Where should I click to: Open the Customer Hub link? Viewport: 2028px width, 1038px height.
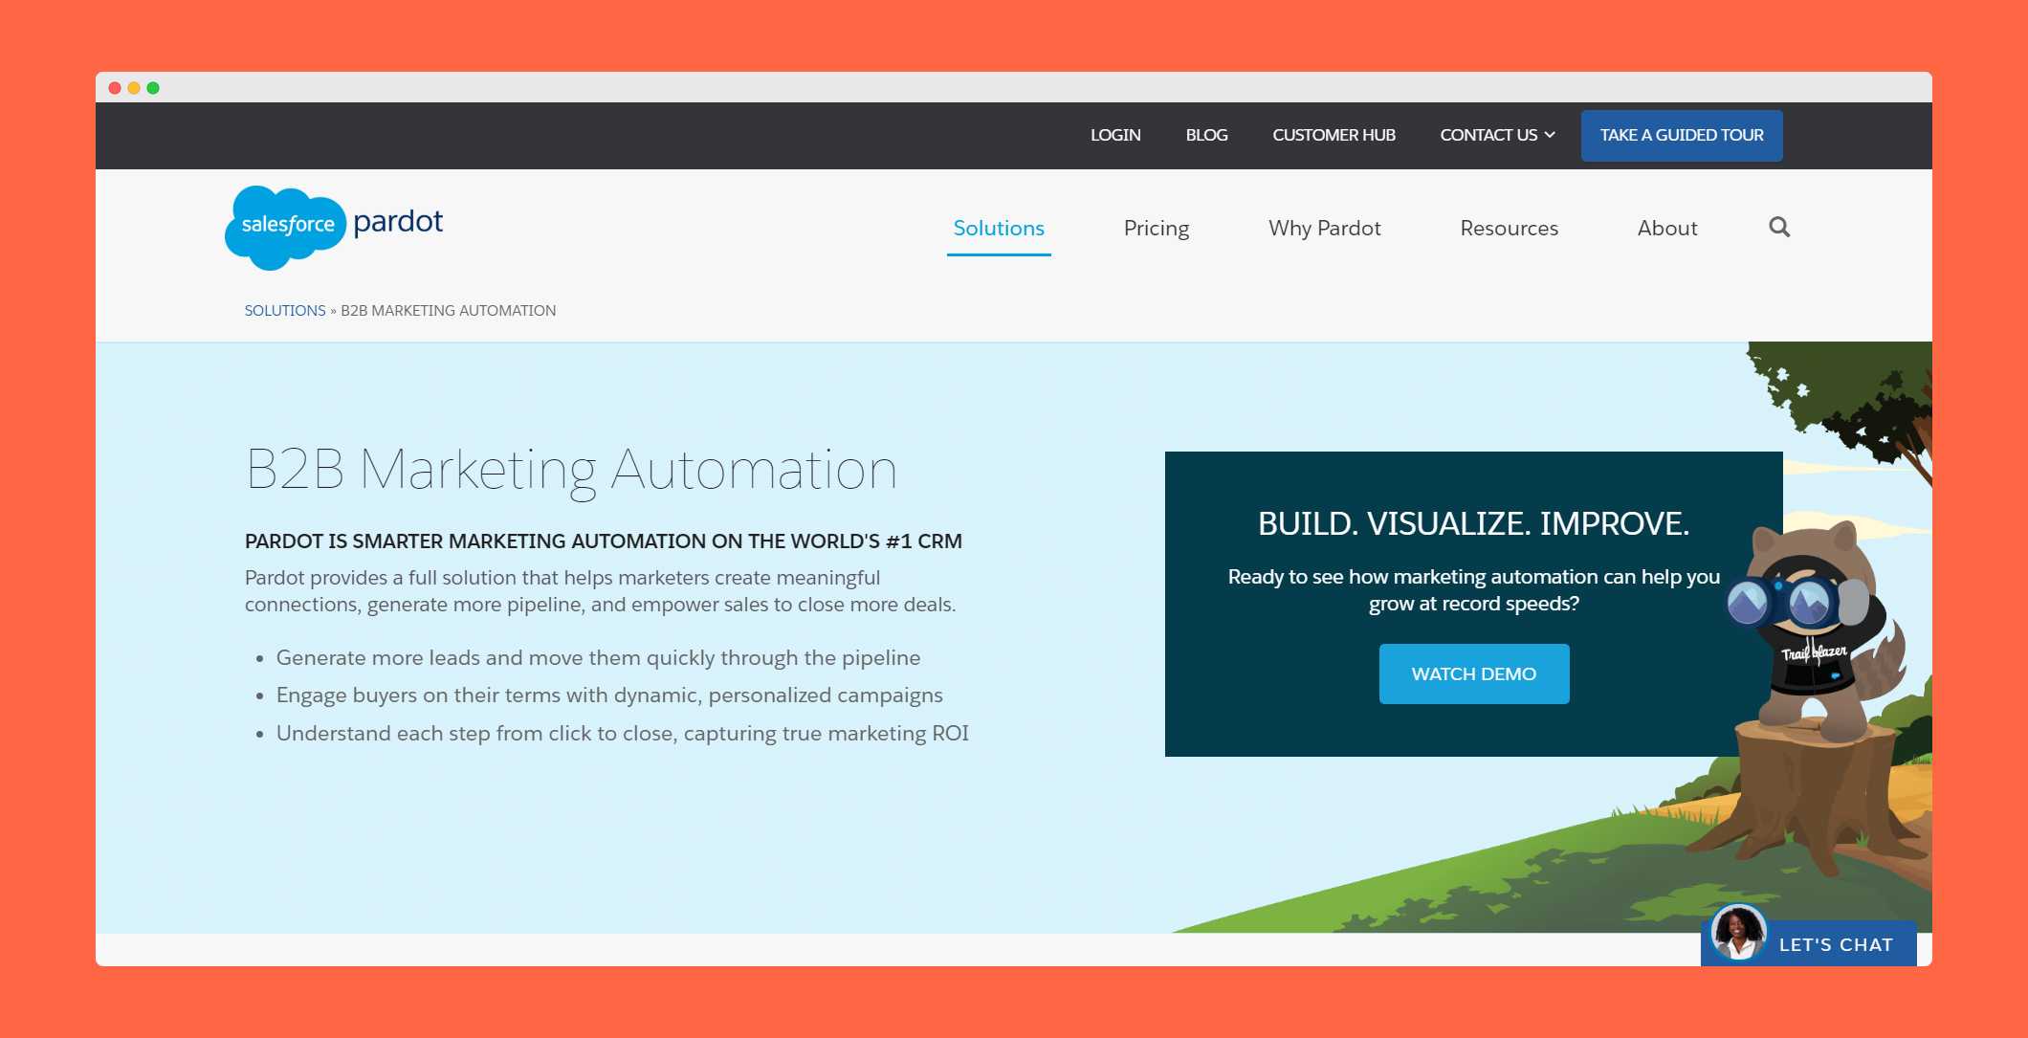(1334, 135)
